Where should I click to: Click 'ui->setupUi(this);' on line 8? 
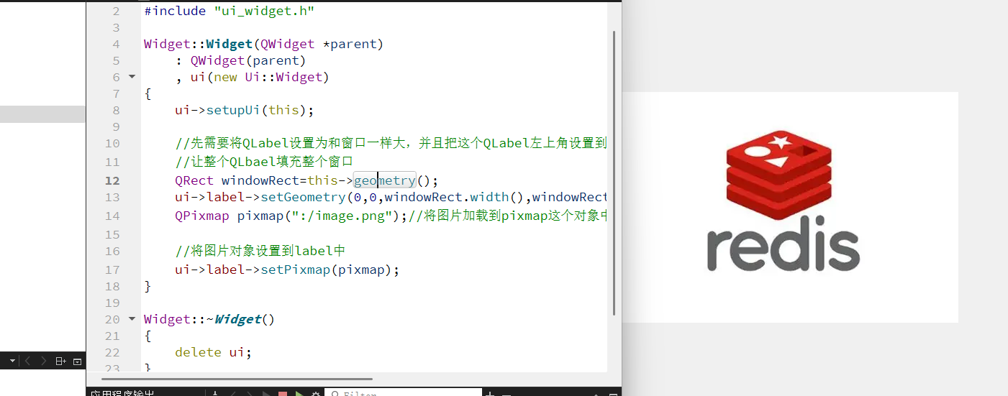[245, 110]
